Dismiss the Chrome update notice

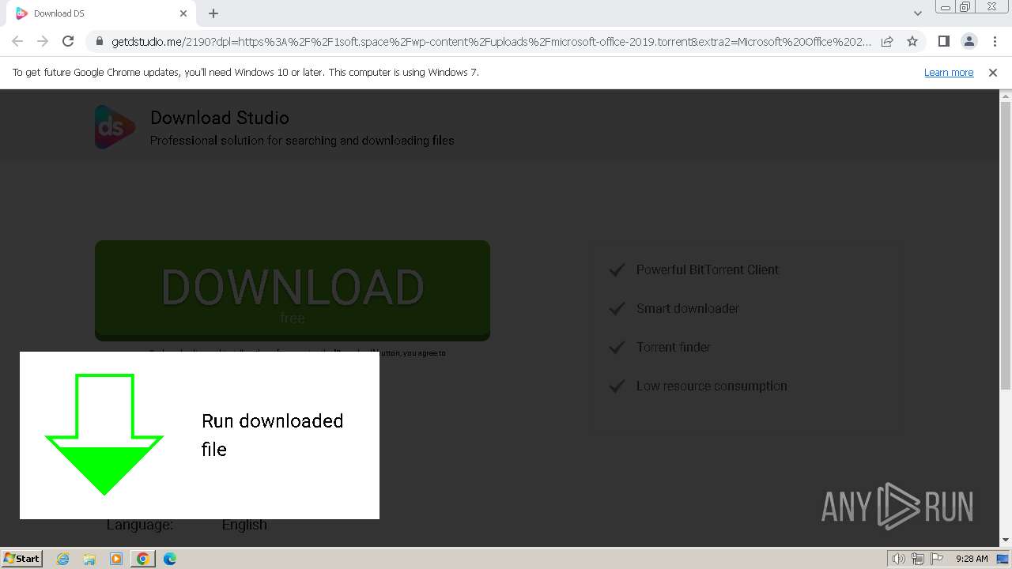point(993,72)
